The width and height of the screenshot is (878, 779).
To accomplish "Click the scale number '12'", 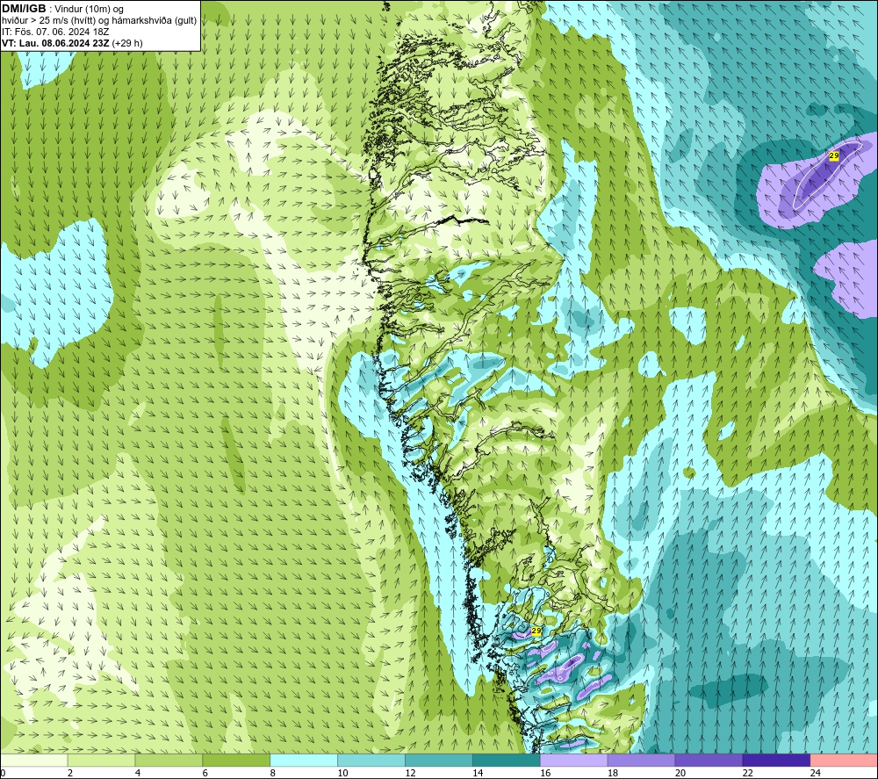I will pos(410,773).
